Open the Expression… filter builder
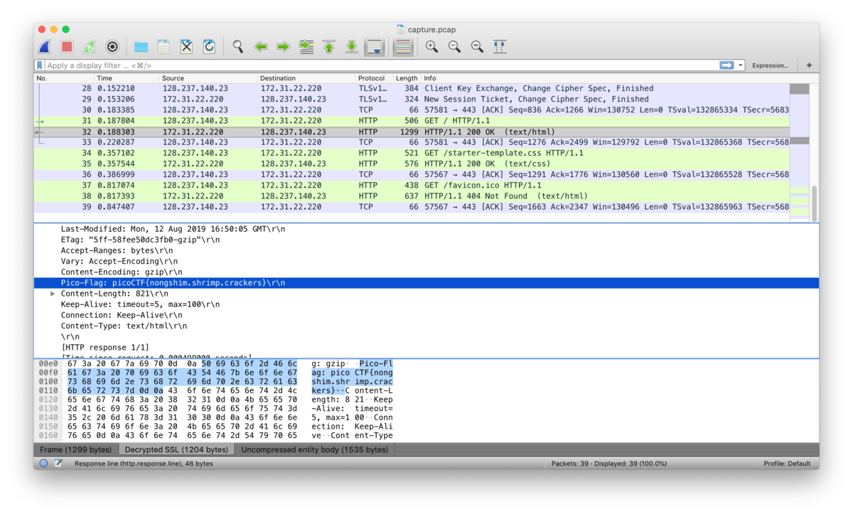 pos(771,65)
